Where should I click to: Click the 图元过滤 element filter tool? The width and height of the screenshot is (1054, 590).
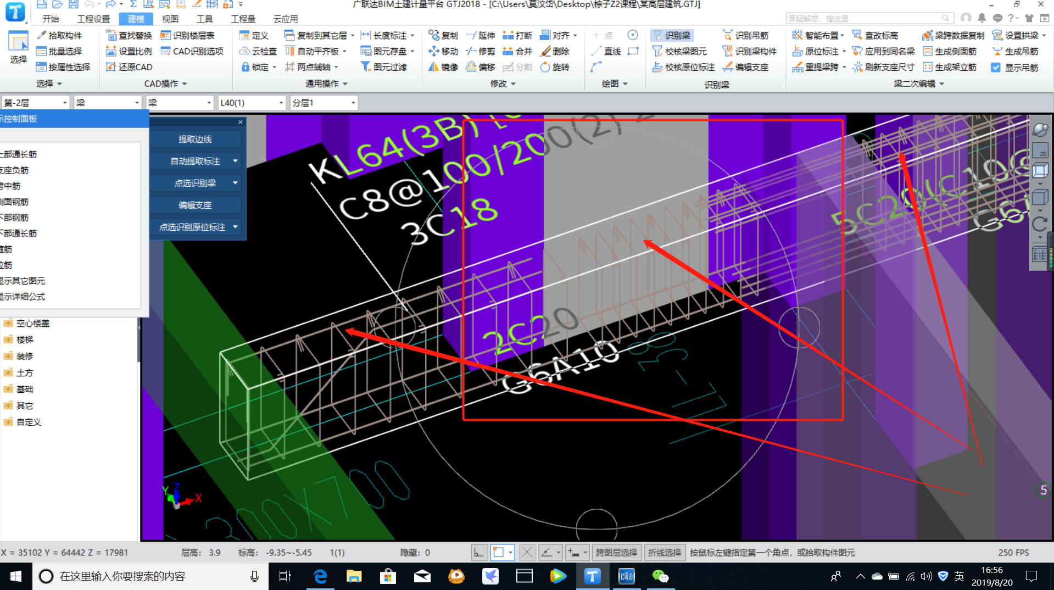click(x=384, y=67)
